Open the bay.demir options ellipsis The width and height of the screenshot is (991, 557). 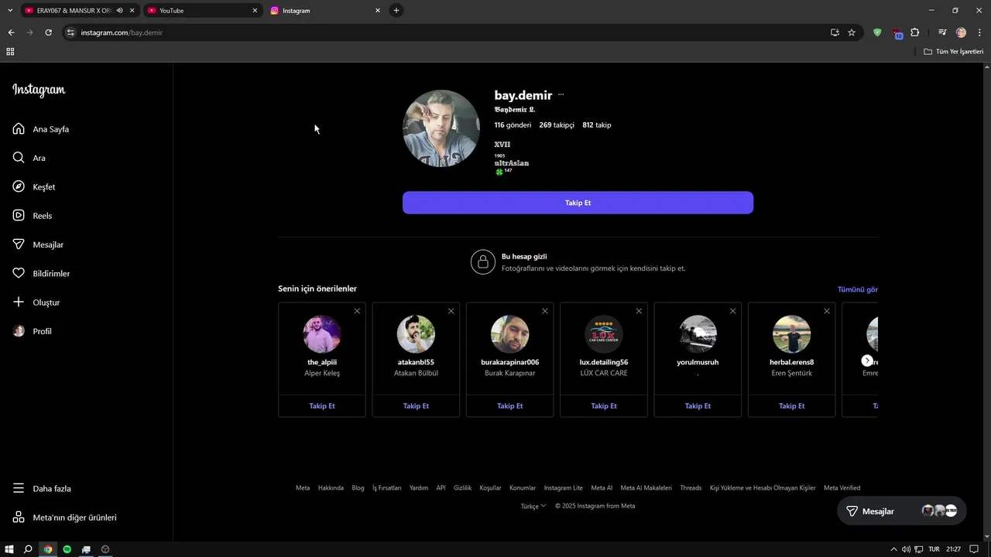561,95
